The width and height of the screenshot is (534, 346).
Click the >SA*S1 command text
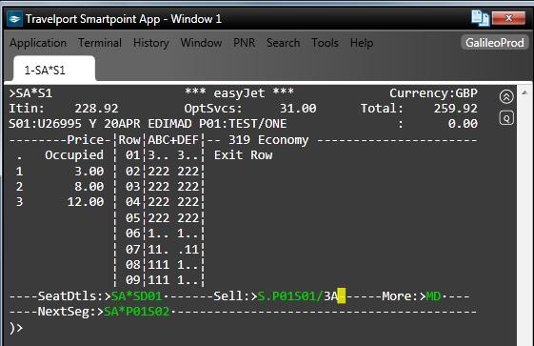point(30,93)
